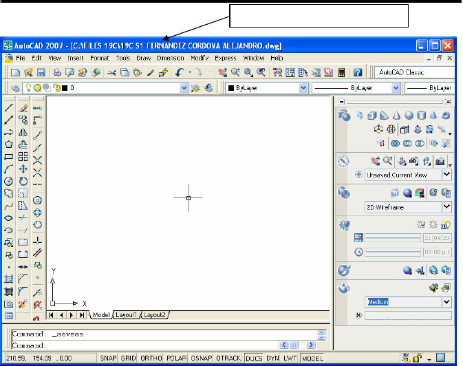Open the Format menu

click(x=100, y=58)
